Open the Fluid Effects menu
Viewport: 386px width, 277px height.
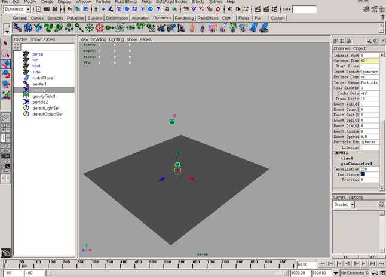tap(126, 2)
